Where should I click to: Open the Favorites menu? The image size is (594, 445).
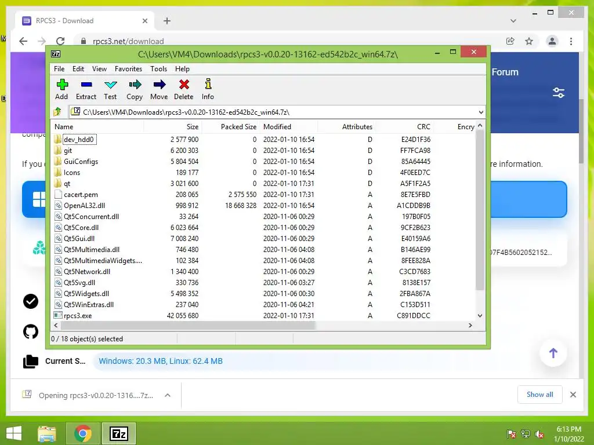128,69
